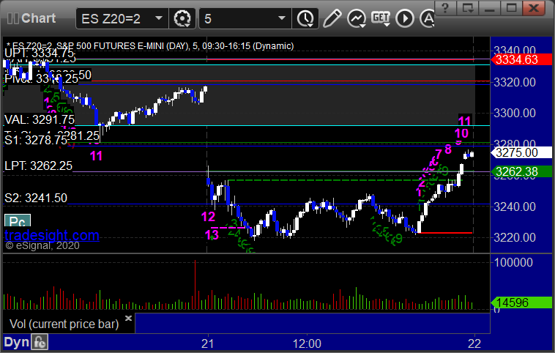Viewport: 555px width, 353px height.
Task: Expand the interval dropdown showing 5
Action: [x=245, y=18]
